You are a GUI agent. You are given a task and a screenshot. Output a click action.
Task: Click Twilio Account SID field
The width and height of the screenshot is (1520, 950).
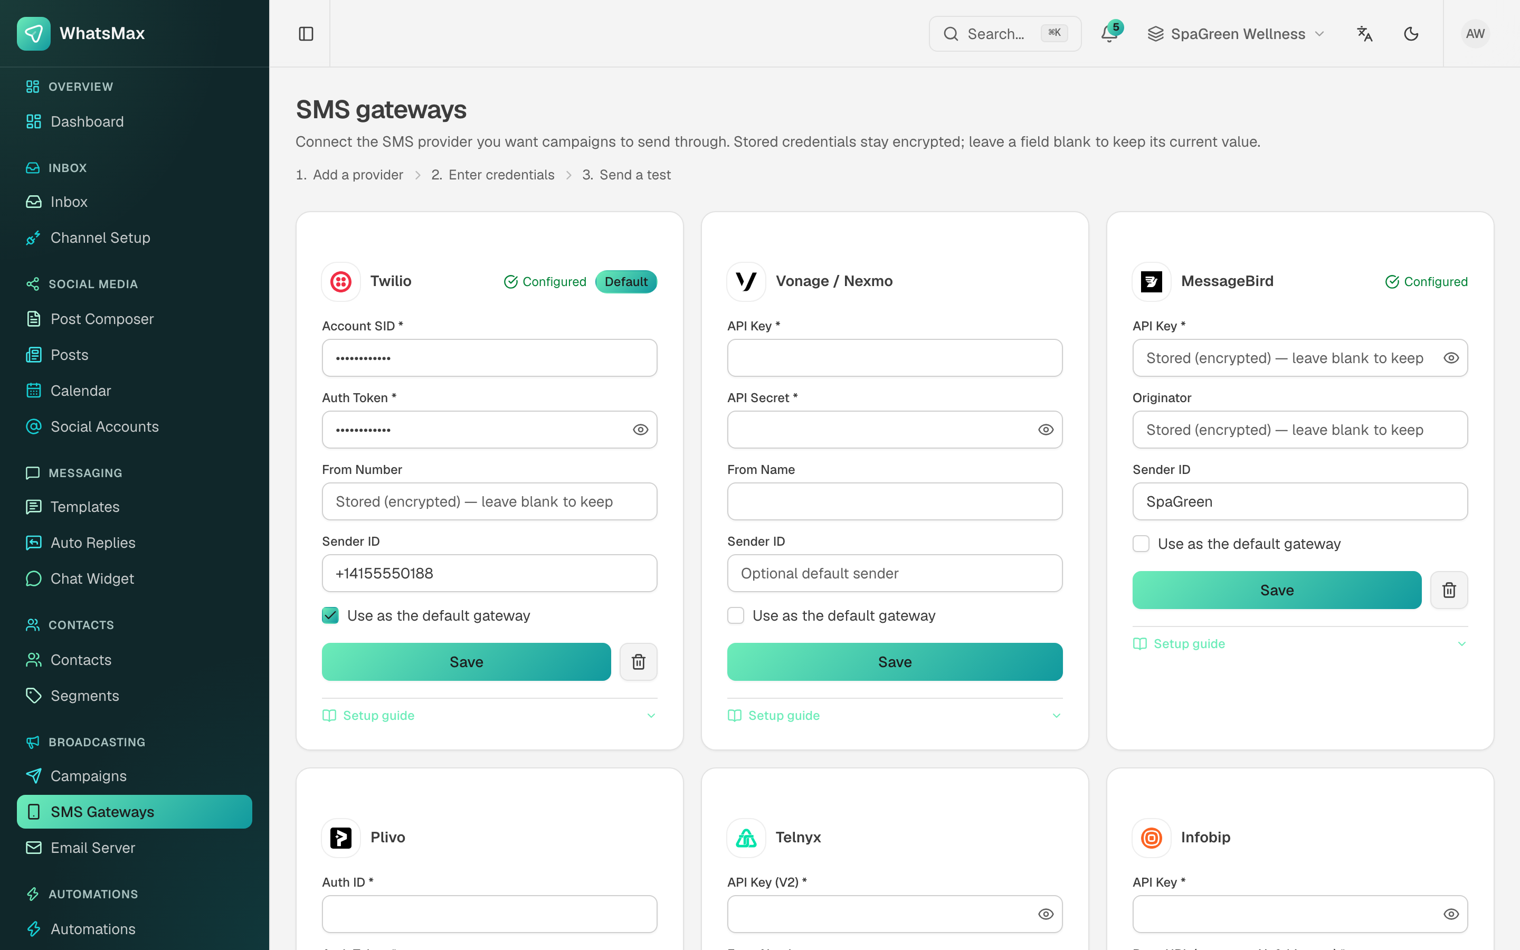pyautogui.click(x=489, y=358)
